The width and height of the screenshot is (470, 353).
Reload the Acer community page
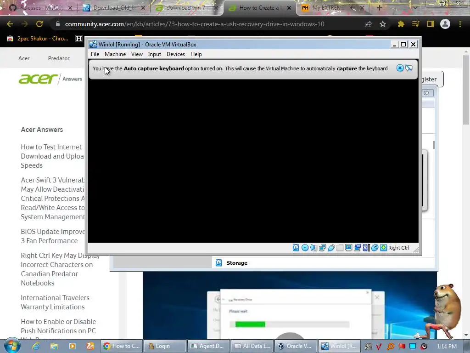coord(39,24)
